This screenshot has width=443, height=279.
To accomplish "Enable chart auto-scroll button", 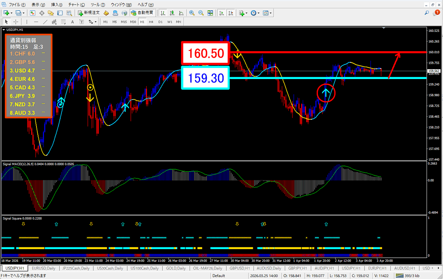I will pyautogui.click(x=221, y=13).
